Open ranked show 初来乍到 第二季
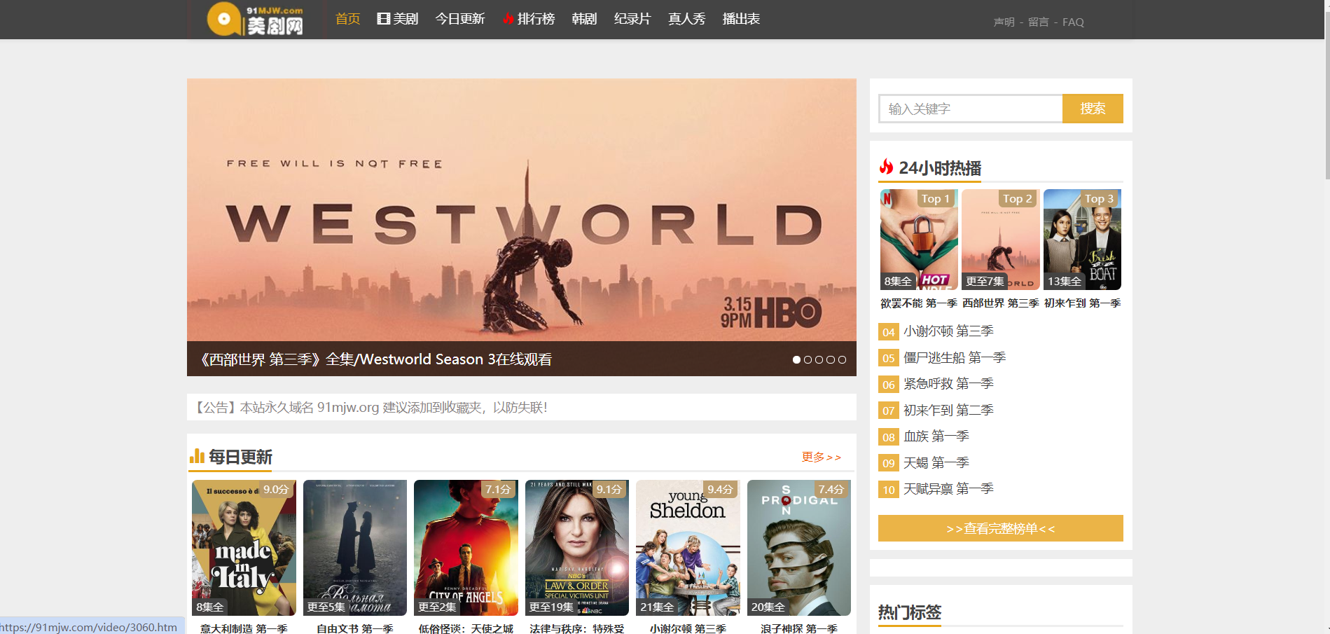 pyautogui.click(x=948, y=410)
